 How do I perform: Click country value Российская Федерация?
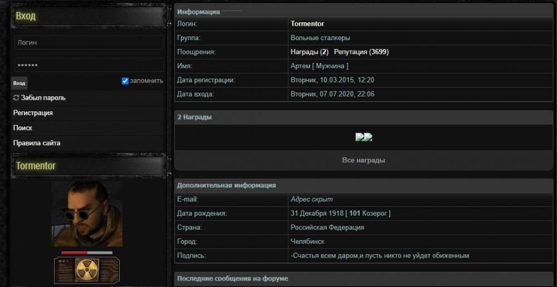point(327,227)
